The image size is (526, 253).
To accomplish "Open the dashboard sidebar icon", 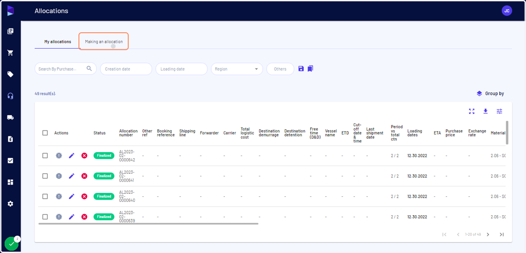I will point(11,182).
